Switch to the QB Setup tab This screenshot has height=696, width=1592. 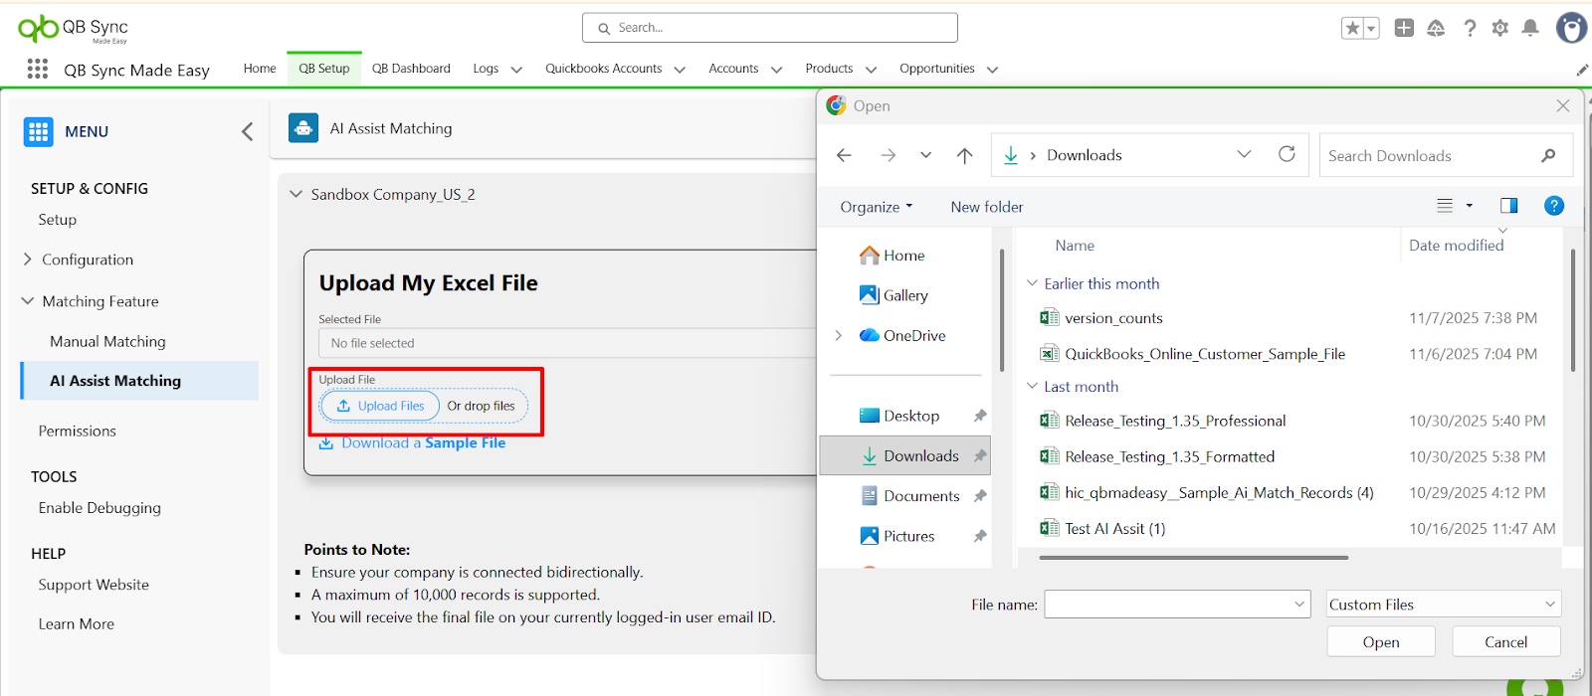click(324, 69)
